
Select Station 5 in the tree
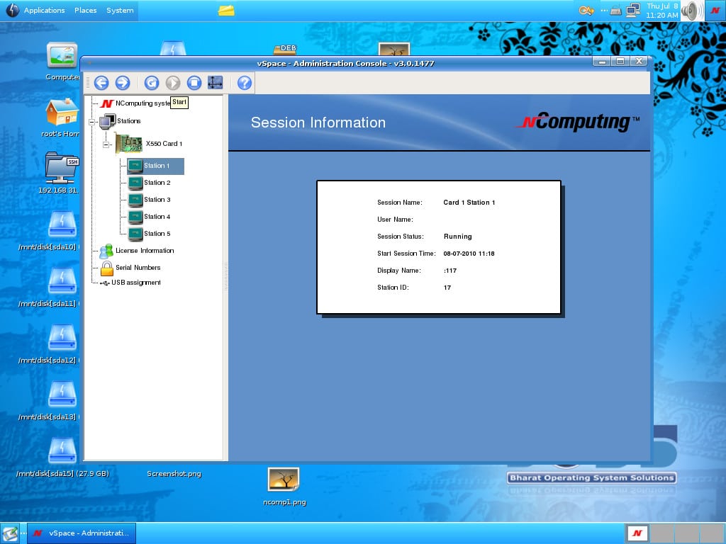pyautogui.click(x=157, y=234)
